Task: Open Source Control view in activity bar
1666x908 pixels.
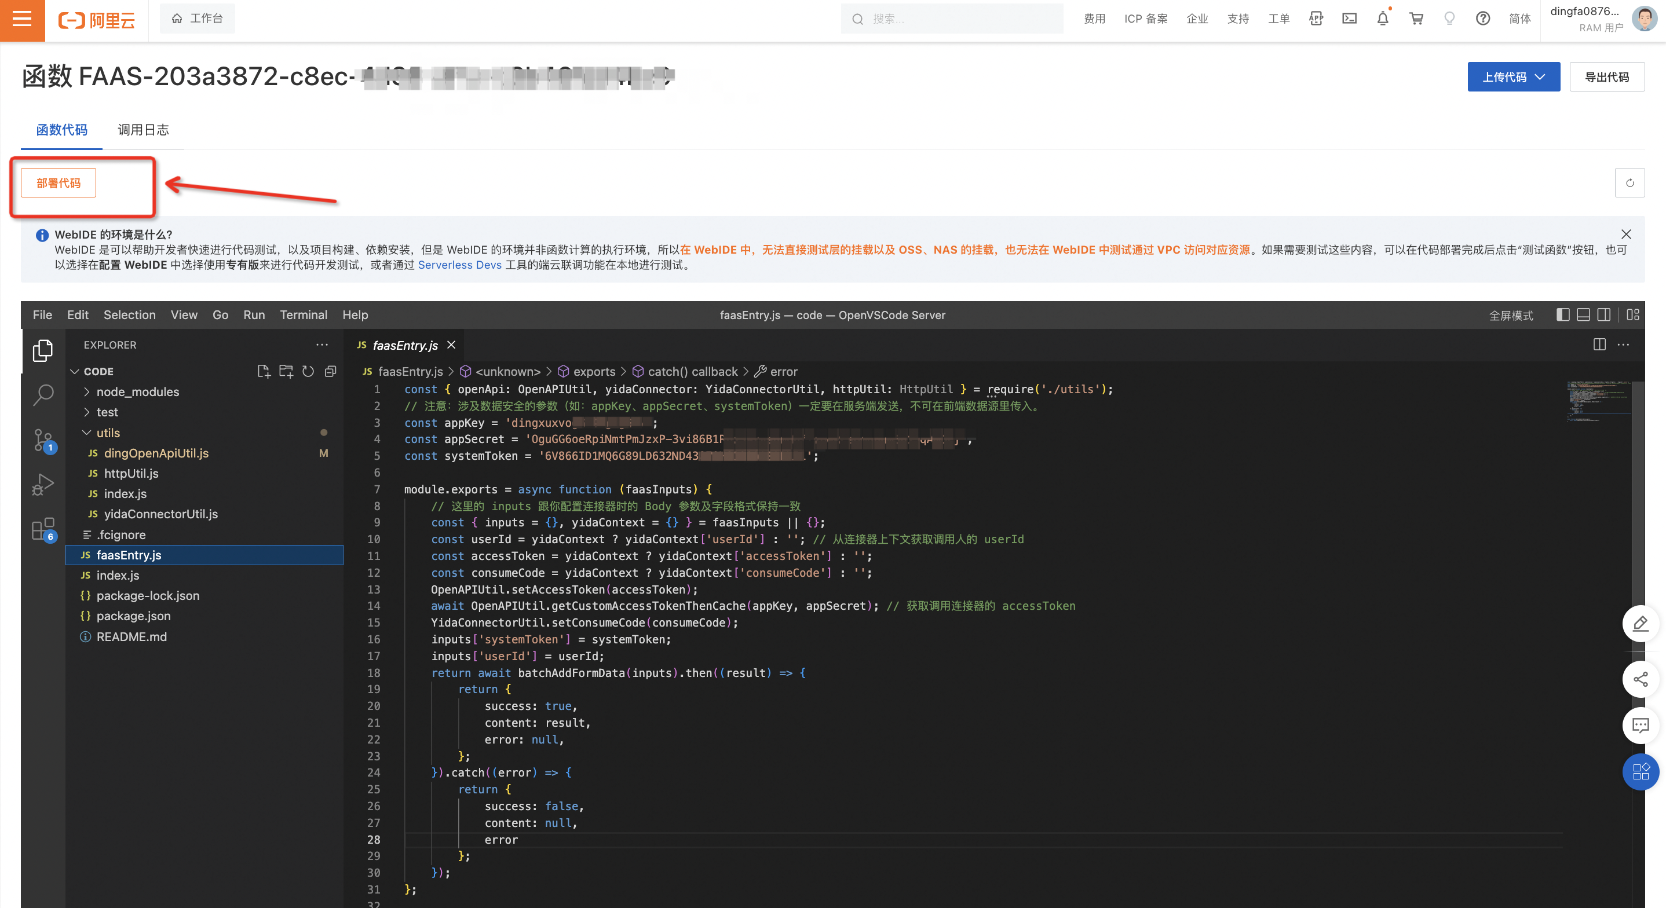Action: pos(43,441)
